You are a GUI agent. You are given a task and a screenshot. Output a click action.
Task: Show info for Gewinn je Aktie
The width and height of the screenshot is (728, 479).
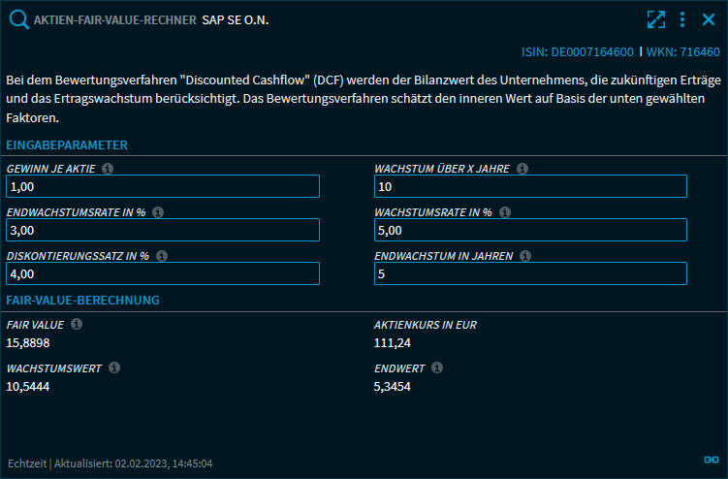tap(108, 169)
